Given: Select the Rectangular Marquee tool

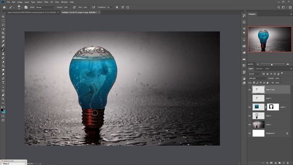Looking at the screenshot, I should pyautogui.click(x=3, y=21).
